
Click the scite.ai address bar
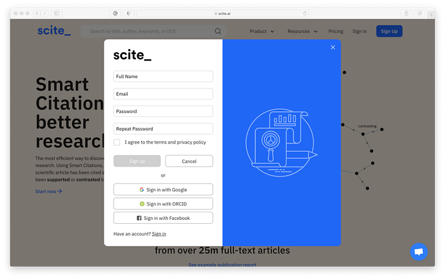click(x=222, y=13)
